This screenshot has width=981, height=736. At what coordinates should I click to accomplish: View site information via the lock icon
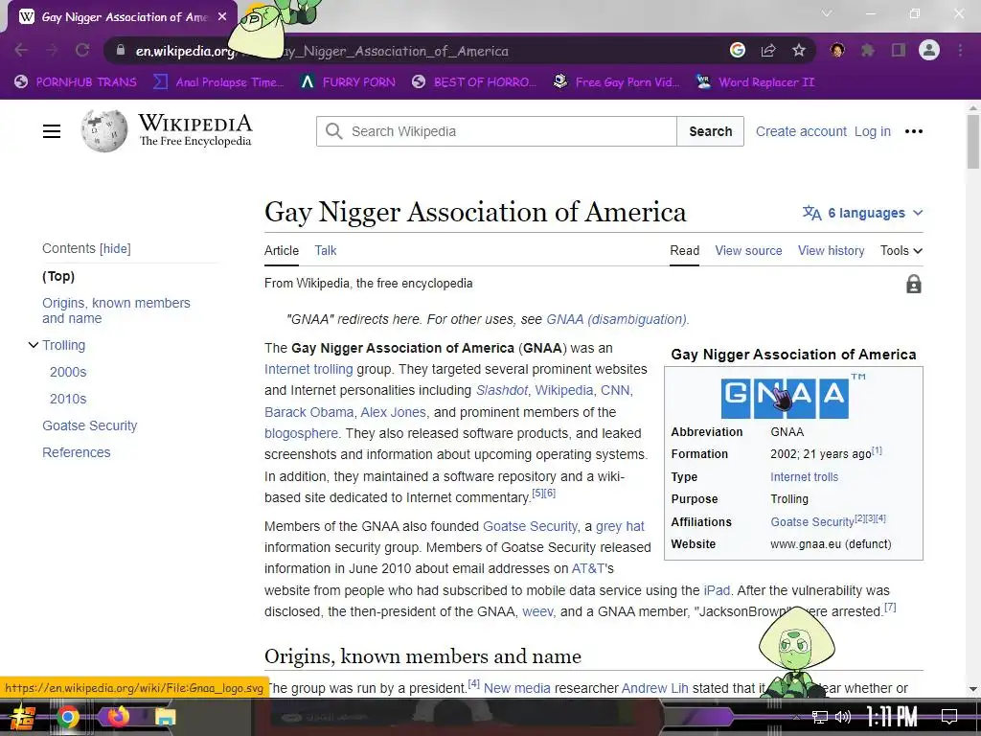pyautogui.click(x=121, y=50)
